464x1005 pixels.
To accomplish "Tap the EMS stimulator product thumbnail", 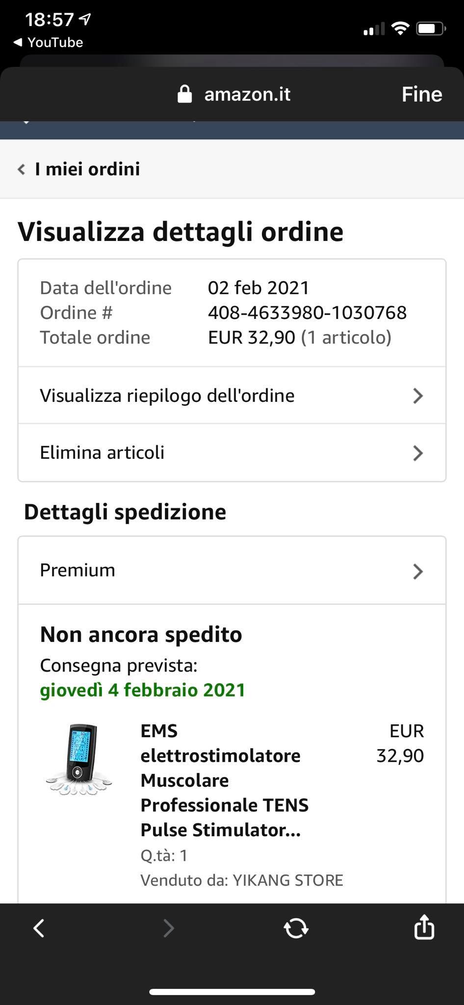I will pyautogui.click(x=79, y=759).
